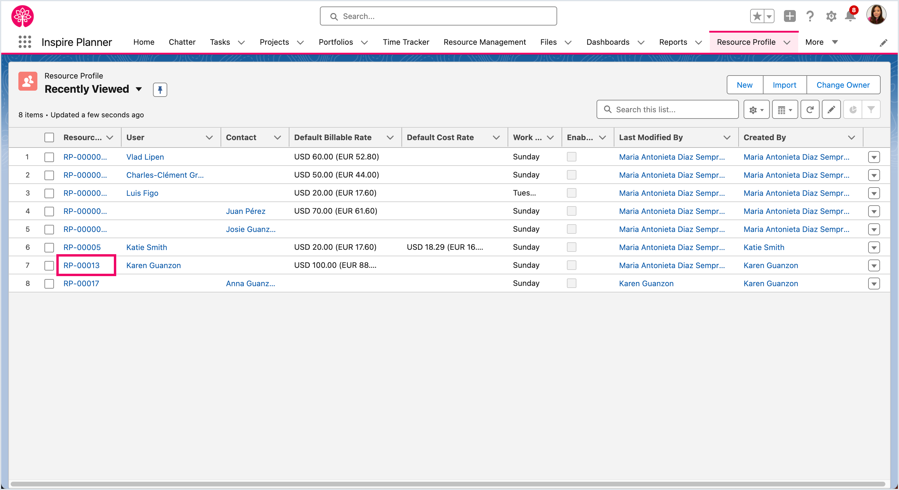
Task: Expand the Dashboards nav dropdown chevron
Action: [x=641, y=43]
